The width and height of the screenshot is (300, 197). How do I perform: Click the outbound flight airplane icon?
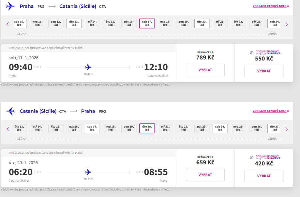(x=10, y=6)
